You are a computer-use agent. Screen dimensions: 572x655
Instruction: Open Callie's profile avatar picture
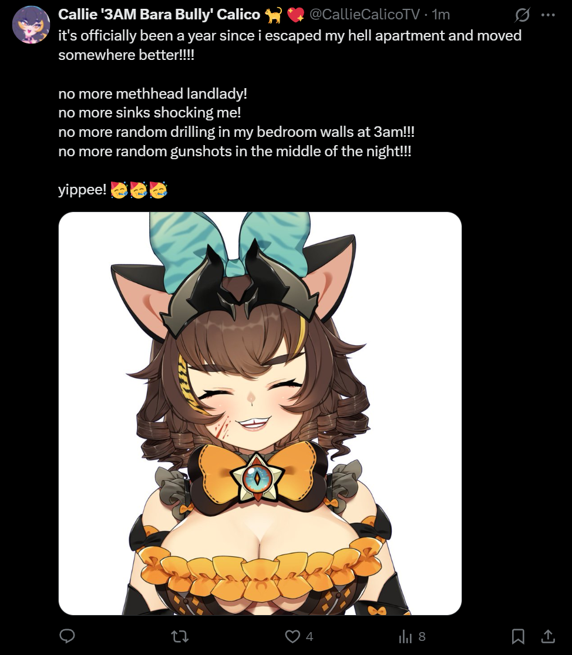31,25
